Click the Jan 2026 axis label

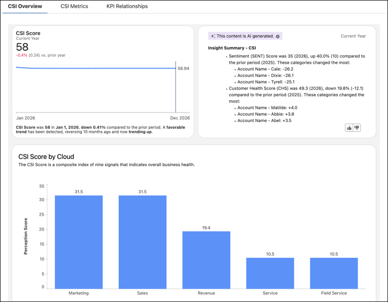[x=26, y=118]
